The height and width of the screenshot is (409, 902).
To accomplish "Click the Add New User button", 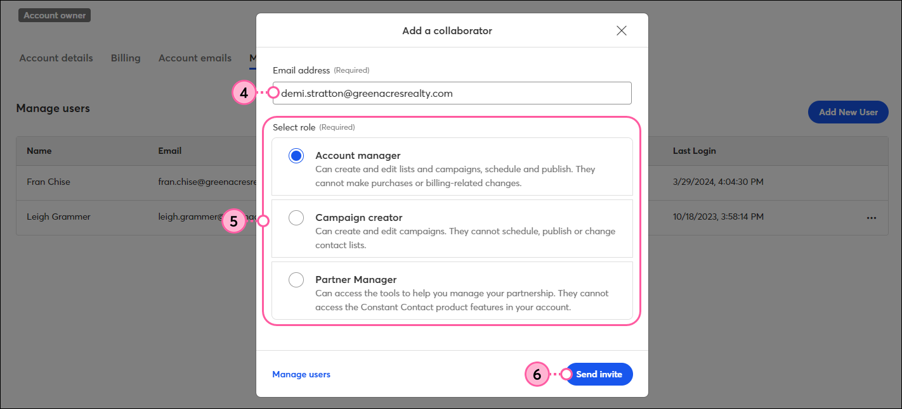I will (x=848, y=112).
